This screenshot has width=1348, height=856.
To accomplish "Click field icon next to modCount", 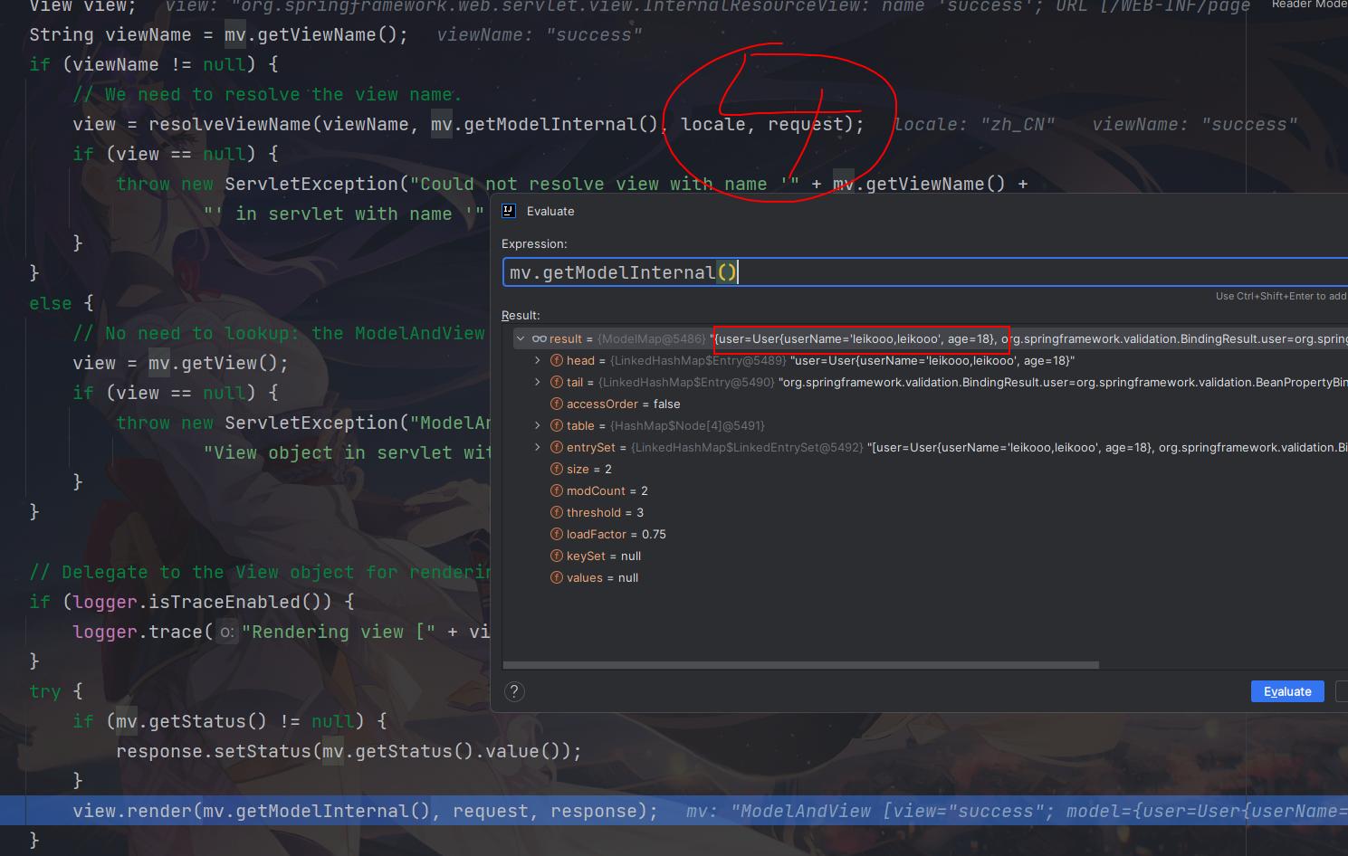I will coord(557,491).
